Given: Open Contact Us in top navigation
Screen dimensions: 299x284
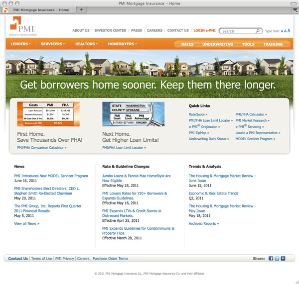Looking at the screenshot, I should pyautogui.click(x=178, y=30).
